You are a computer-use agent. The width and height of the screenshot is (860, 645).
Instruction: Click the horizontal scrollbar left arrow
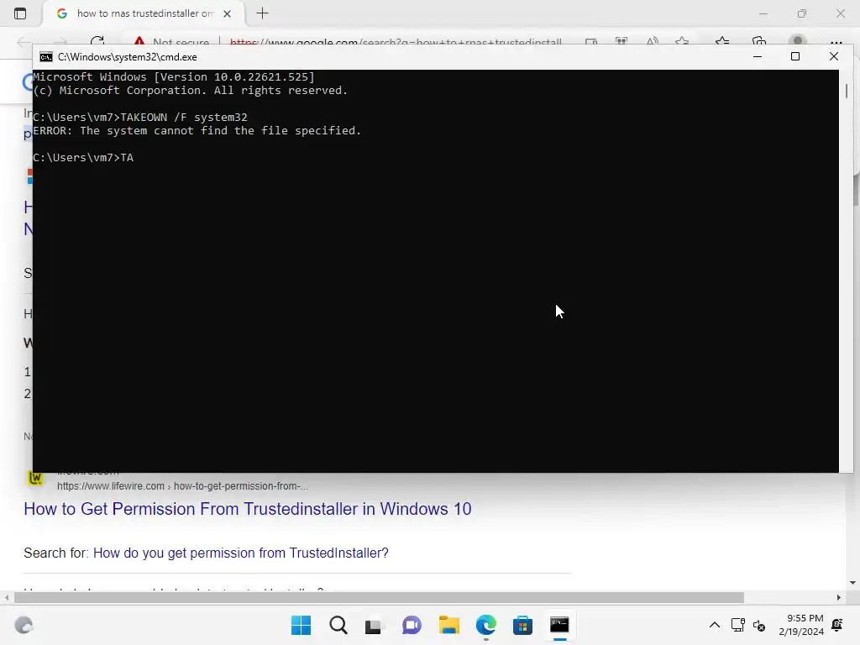pyautogui.click(x=6, y=597)
